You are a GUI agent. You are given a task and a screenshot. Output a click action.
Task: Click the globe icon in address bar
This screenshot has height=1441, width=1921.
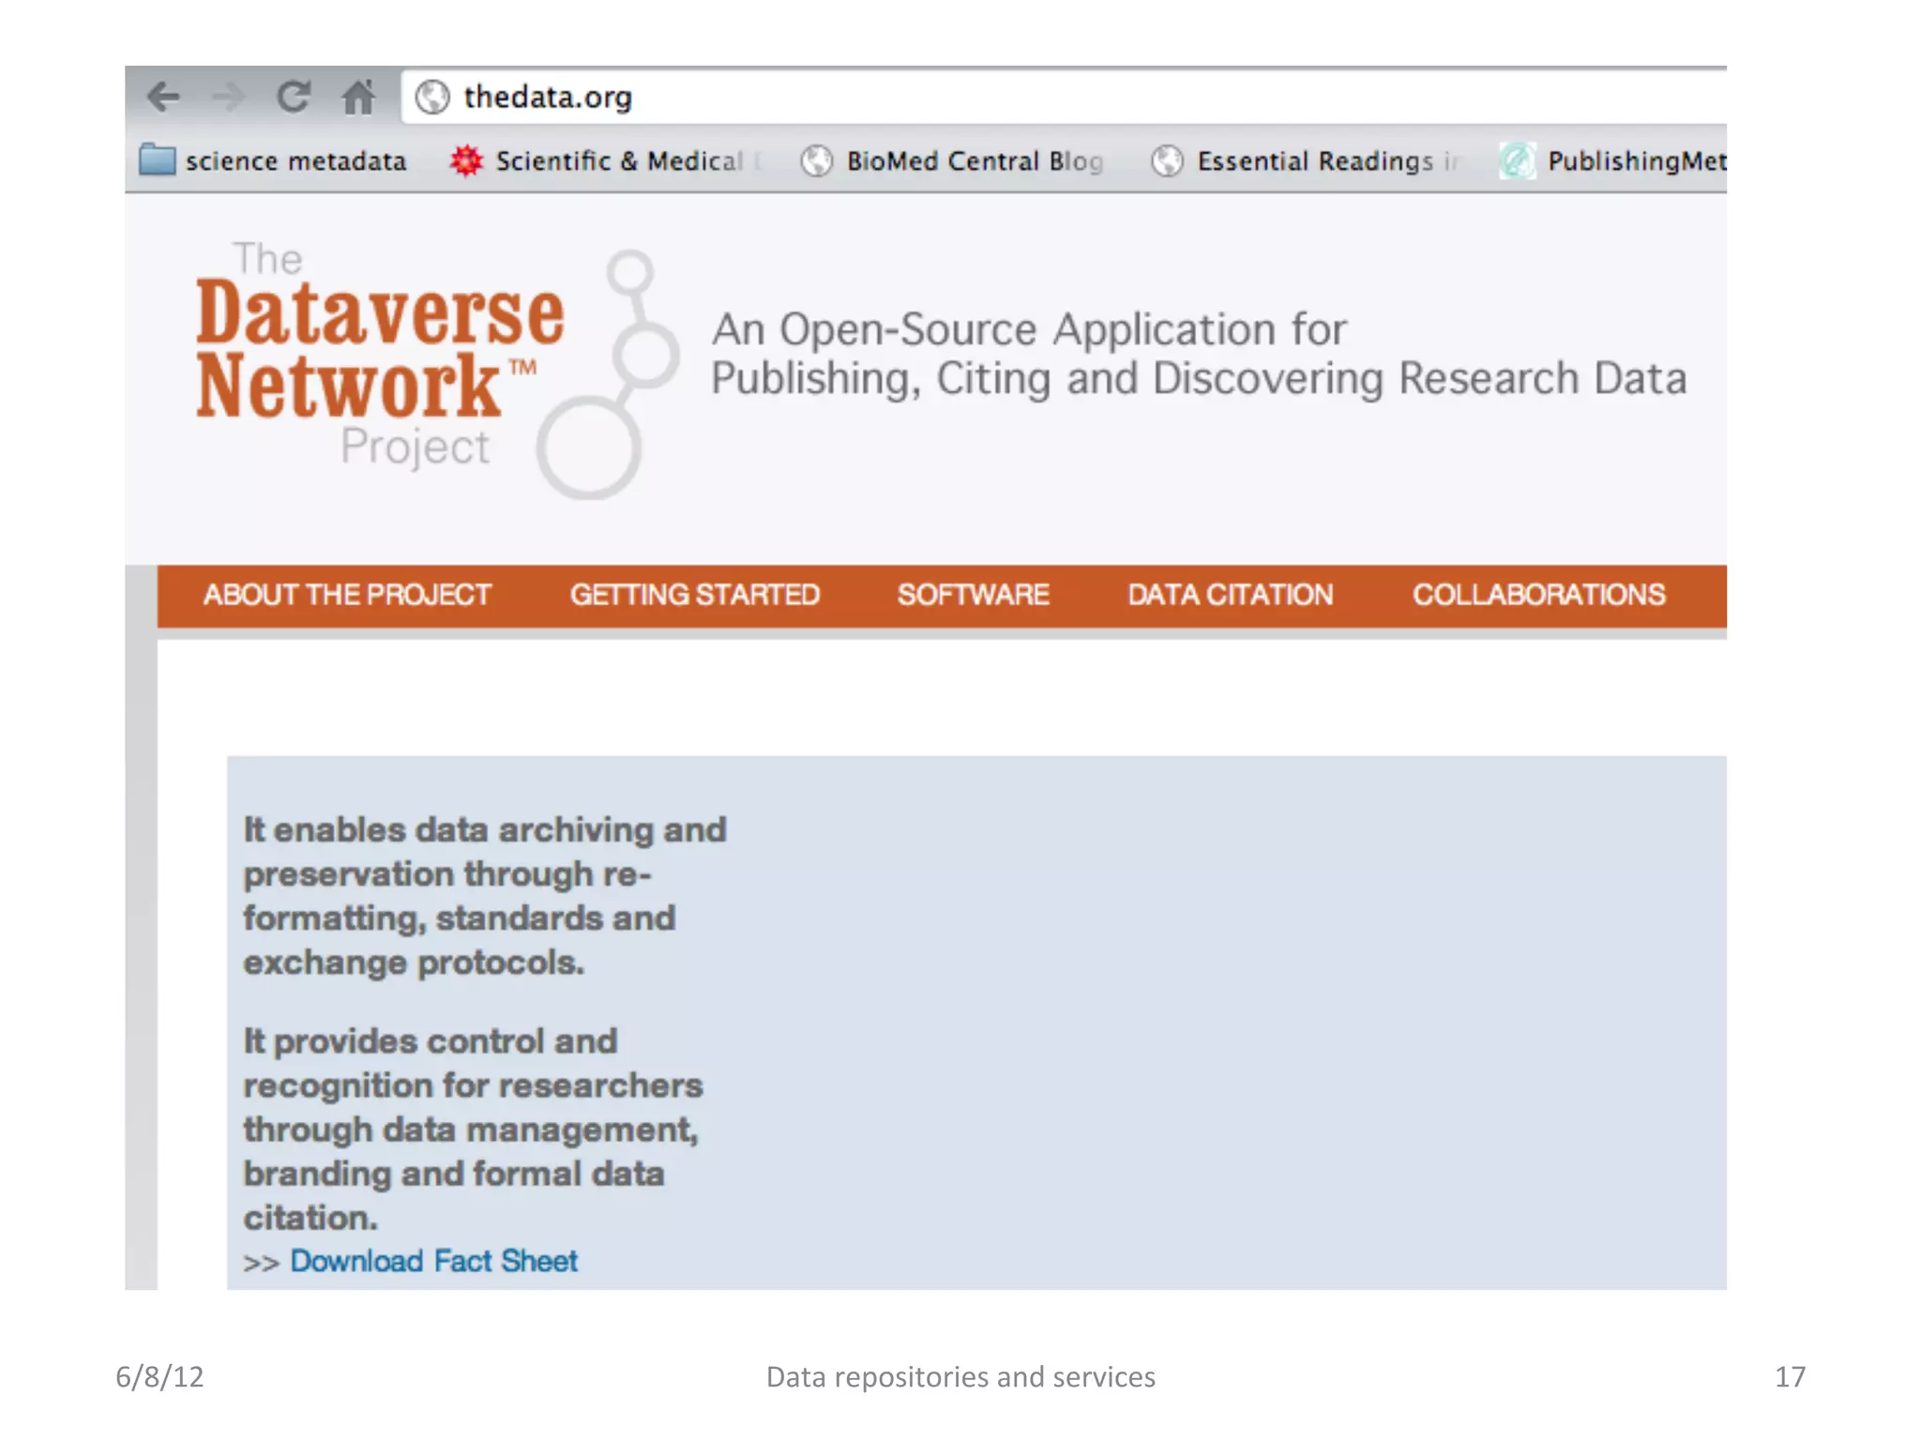(432, 97)
